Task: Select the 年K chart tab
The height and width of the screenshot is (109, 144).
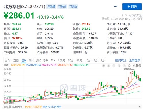Action: click(53, 60)
